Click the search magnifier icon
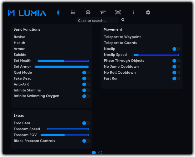 tap(123, 20)
